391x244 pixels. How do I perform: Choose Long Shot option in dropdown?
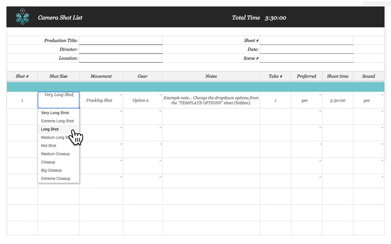tap(50, 129)
